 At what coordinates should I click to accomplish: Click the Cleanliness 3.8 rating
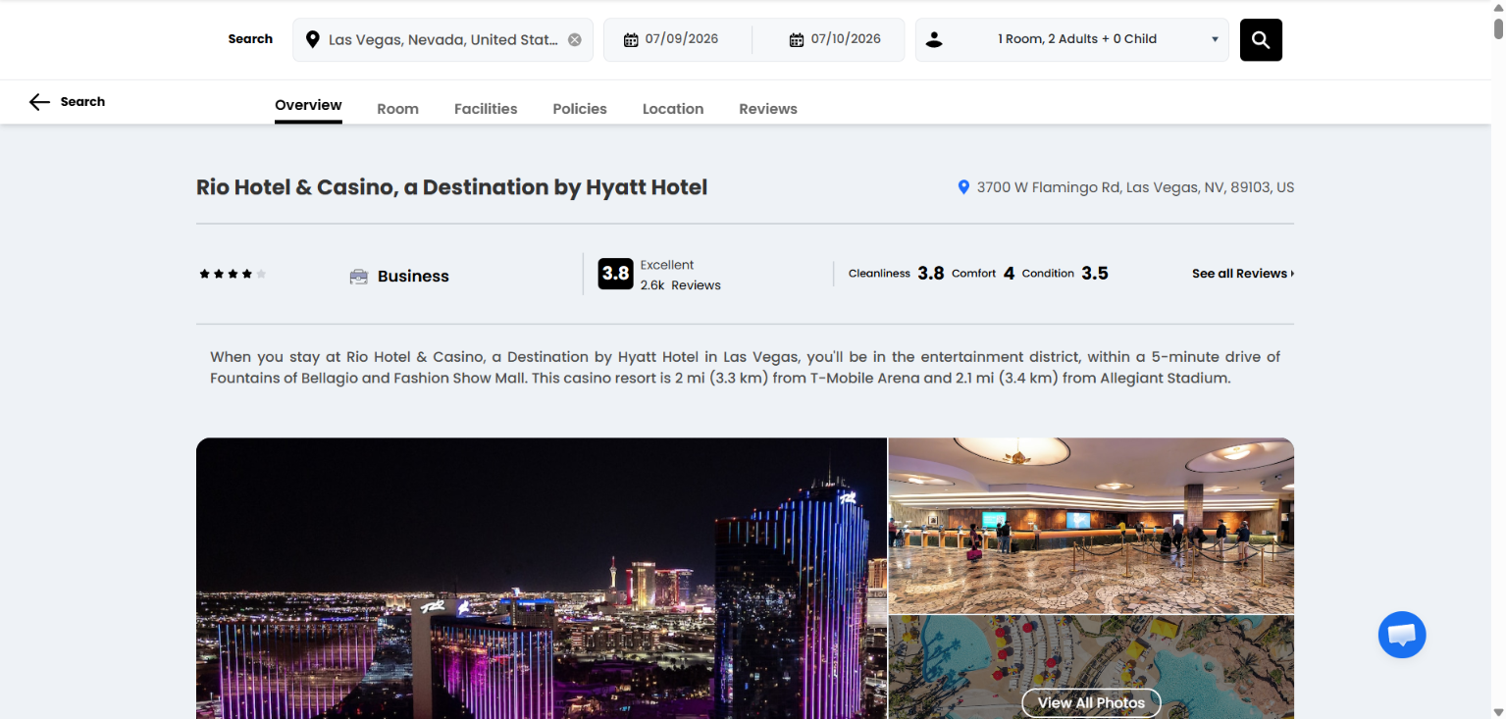[x=896, y=274]
